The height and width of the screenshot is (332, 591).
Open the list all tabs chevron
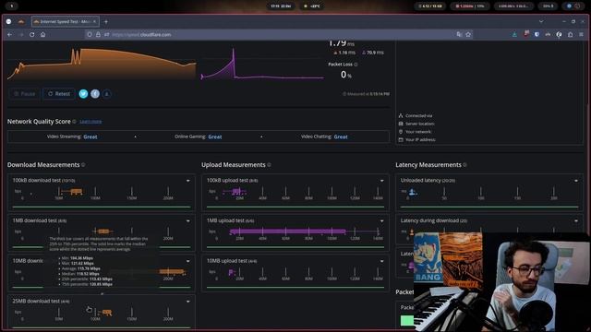[x=541, y=22]
